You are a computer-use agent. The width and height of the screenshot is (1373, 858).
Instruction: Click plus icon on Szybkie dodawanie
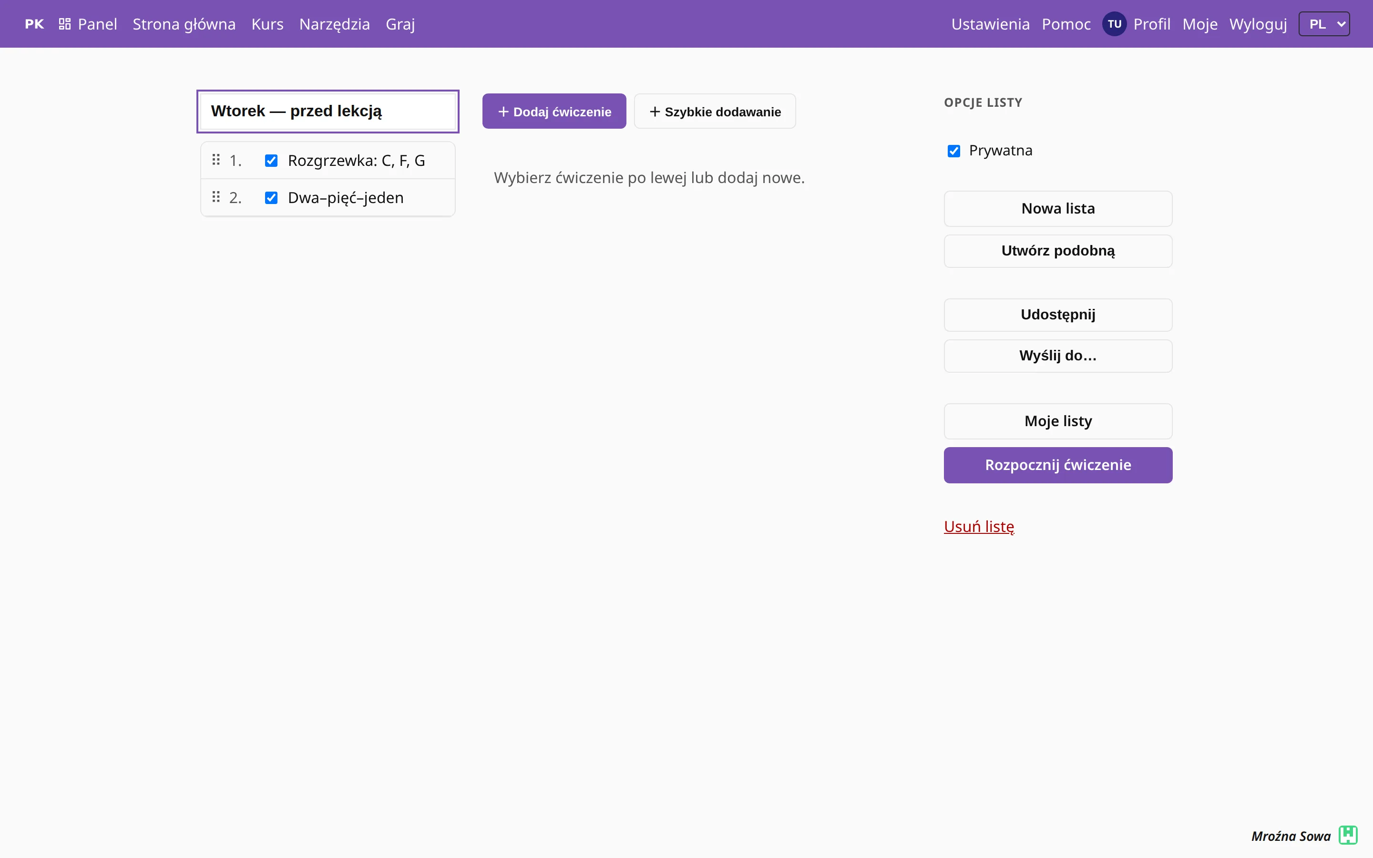[654, 112]
